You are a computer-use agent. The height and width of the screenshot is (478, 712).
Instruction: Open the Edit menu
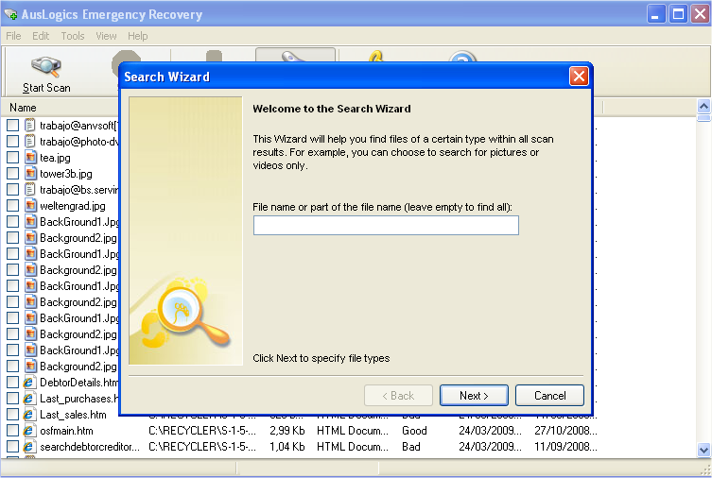(x=41, y=36)
